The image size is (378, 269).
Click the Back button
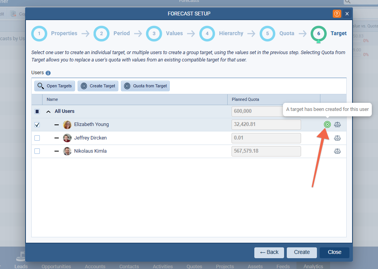click(x=269, y=252)
